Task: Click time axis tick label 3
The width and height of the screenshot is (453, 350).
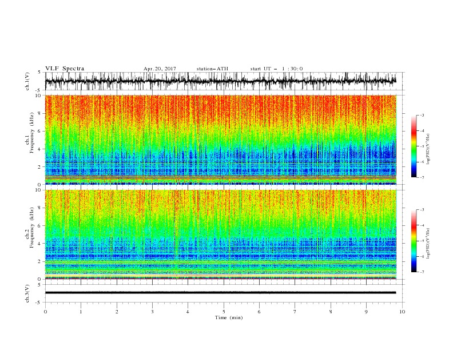Action: tap(152, 312)
